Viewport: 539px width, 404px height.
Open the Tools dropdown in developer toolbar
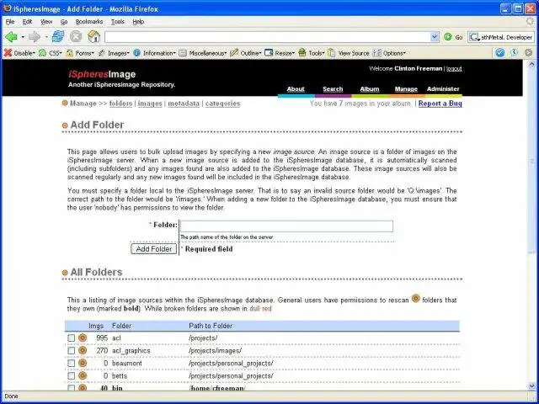point(312,53)
